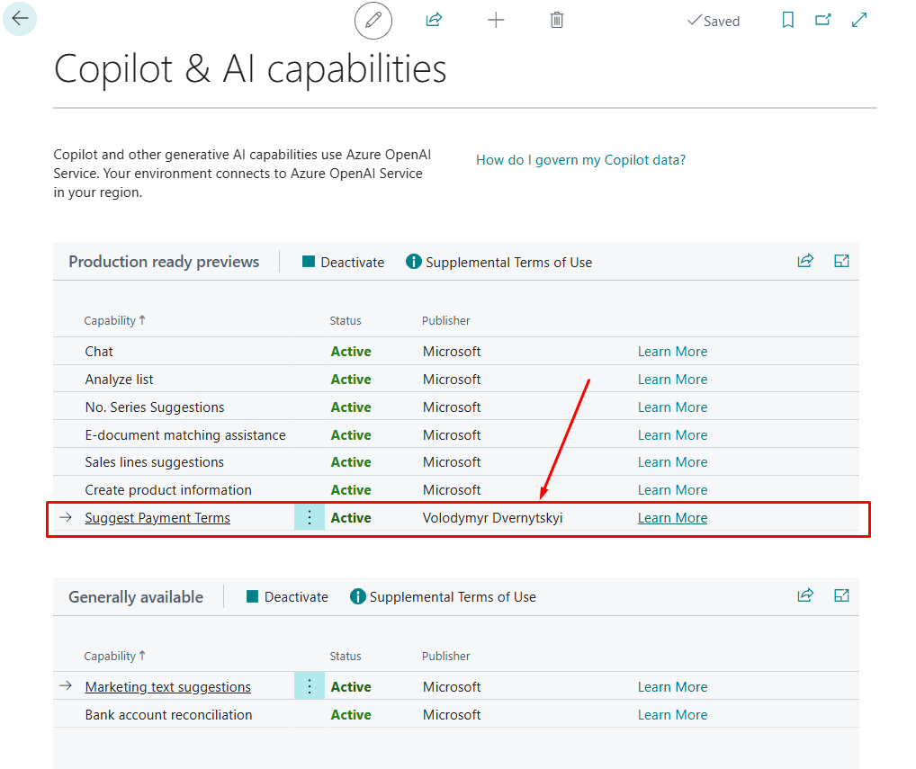Open How do I govern my Copilot data?

[x=580, y=160]
